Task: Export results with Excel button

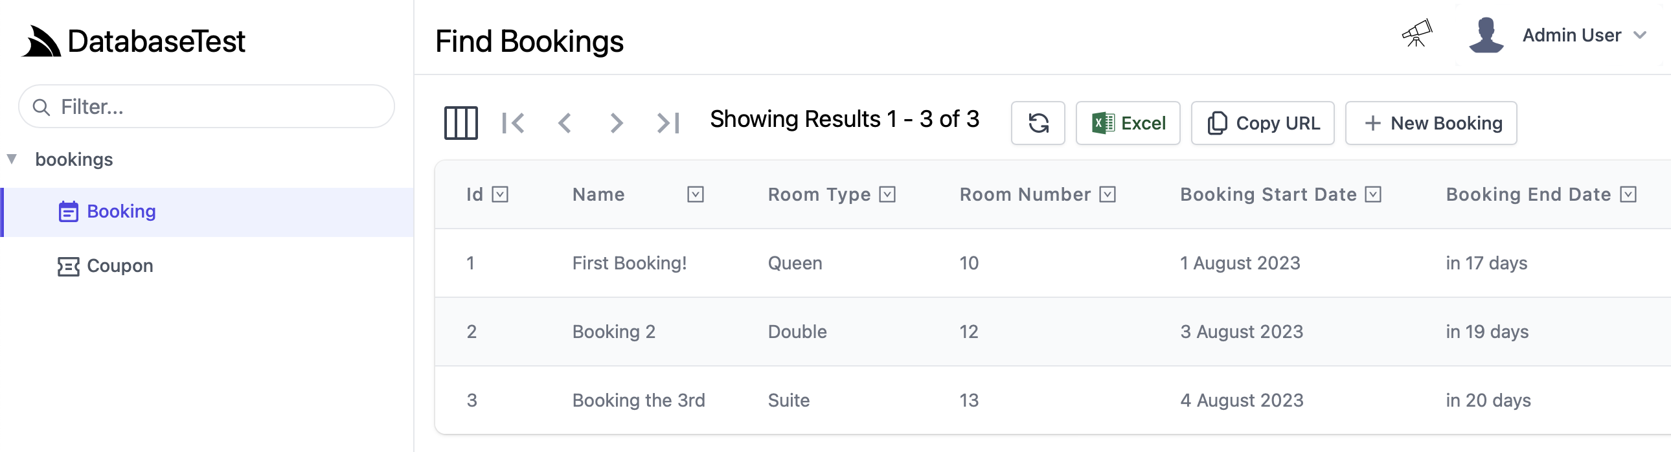Action: [1128, 123]
